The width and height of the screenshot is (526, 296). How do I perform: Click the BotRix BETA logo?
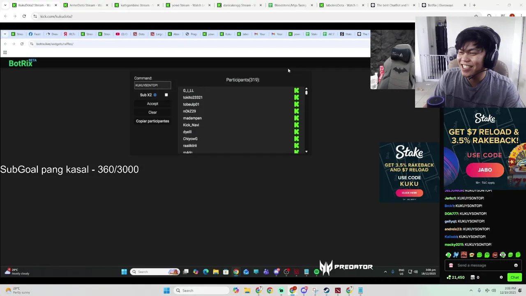[23, 63]
